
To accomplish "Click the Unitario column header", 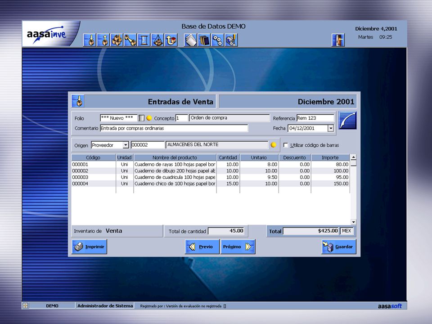I will point(259,157).
